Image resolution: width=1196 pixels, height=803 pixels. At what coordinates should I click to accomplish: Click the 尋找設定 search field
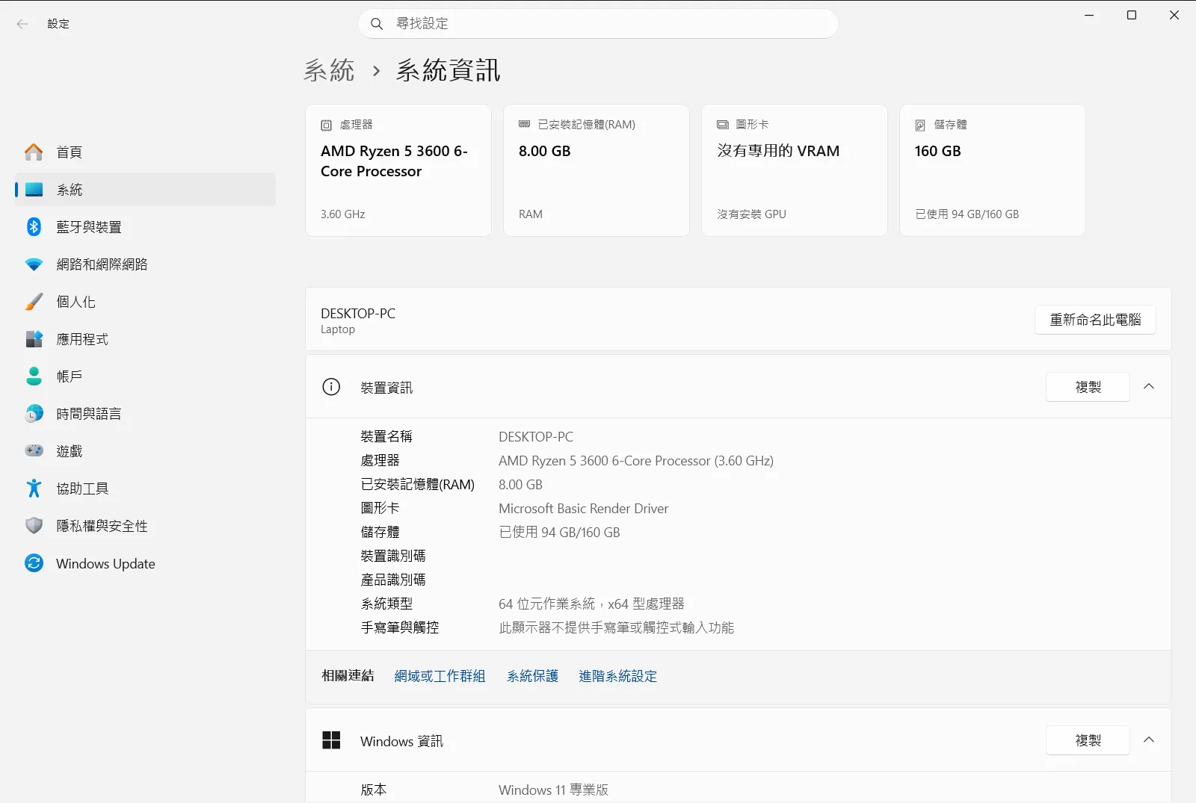(598, 24)
